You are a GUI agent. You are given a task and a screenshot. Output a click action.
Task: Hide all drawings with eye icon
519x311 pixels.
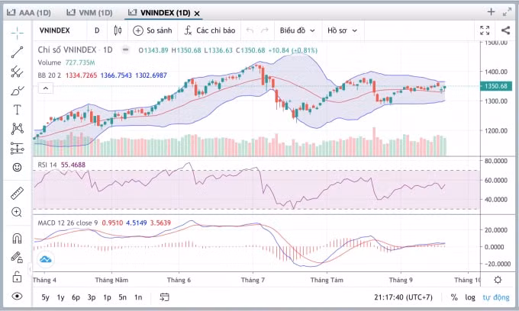18,296
